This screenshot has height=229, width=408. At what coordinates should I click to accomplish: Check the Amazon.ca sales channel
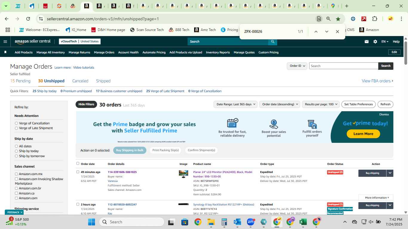click(x=16, y=193)
